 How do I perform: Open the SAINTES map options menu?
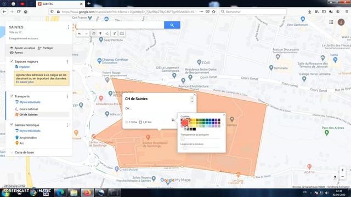tap(69, 27)
